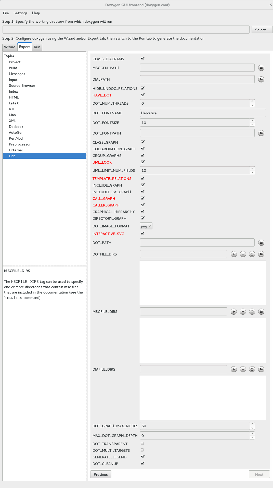Click the folder browse icon for DOT_FONTPATH
Viewport: 273px width, 488px height.
point(261,133)
